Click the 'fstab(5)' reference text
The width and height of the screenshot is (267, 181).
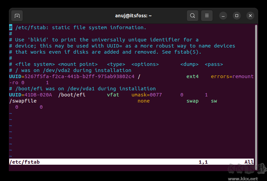186,52
